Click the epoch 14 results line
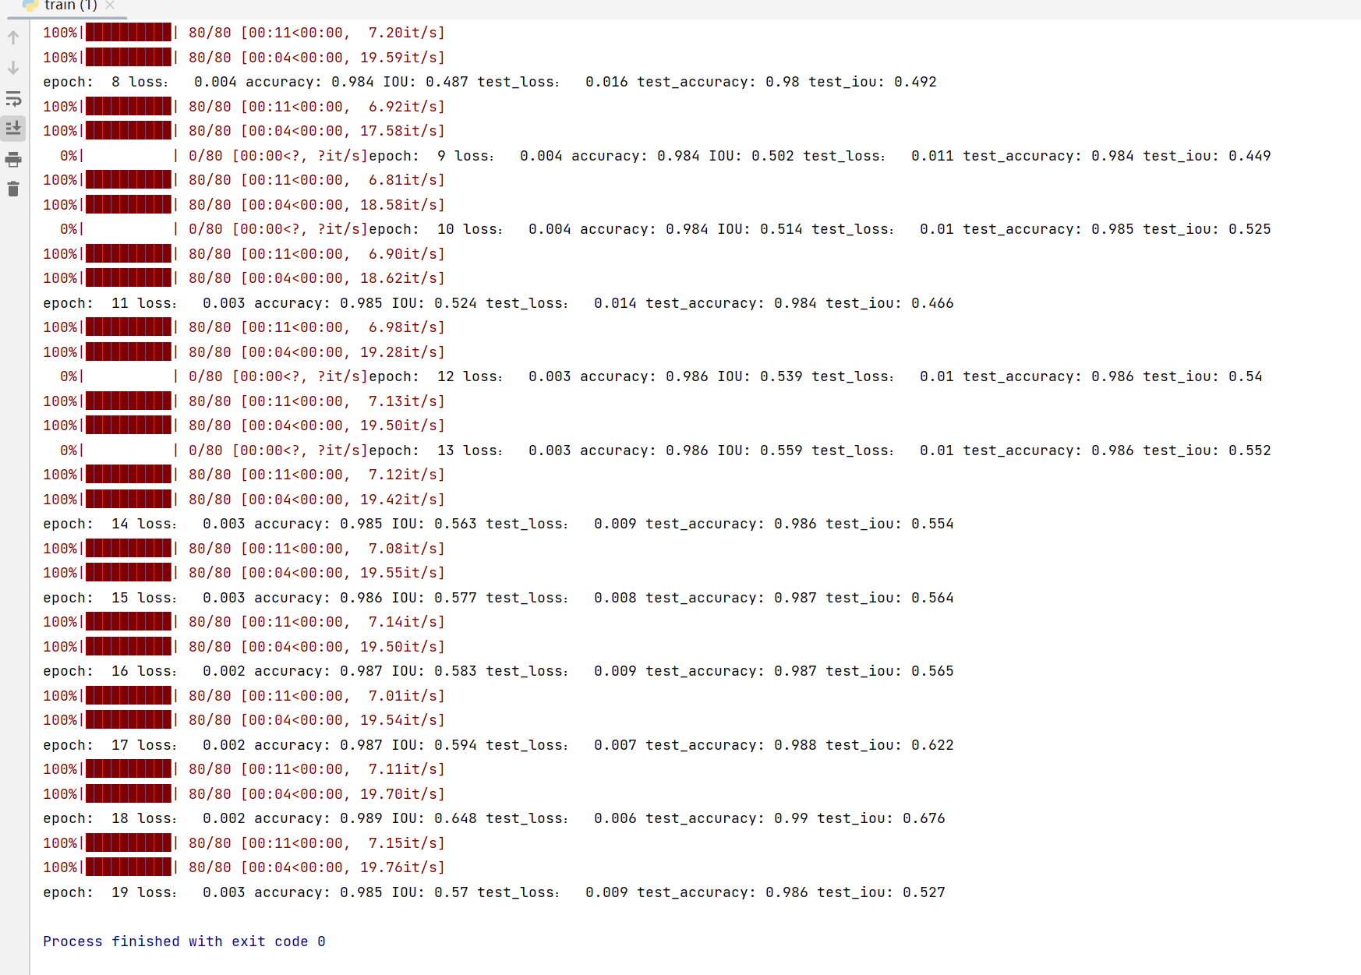This screenshot has width=1361, height=975. [x=498, y=524]
